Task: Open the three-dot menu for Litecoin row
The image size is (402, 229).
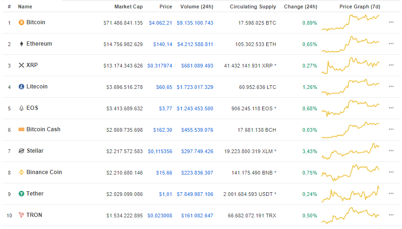Action: click(x=391, y=87)
